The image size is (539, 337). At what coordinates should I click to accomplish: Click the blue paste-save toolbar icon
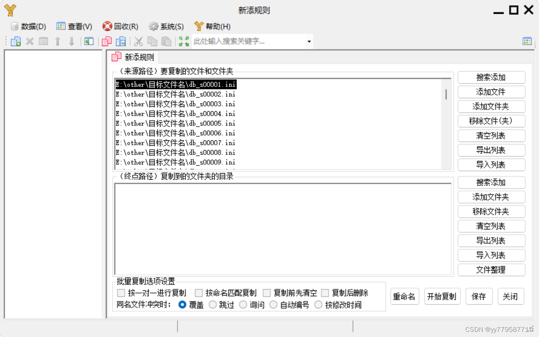pos(121,41)
